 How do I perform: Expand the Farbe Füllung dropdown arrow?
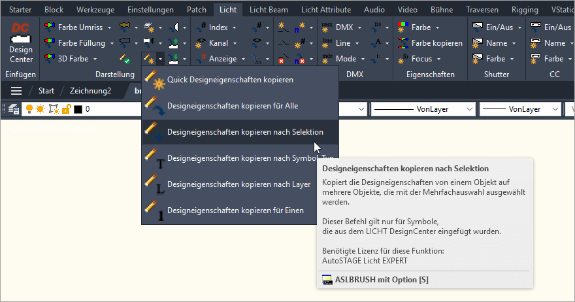(112, 43)
